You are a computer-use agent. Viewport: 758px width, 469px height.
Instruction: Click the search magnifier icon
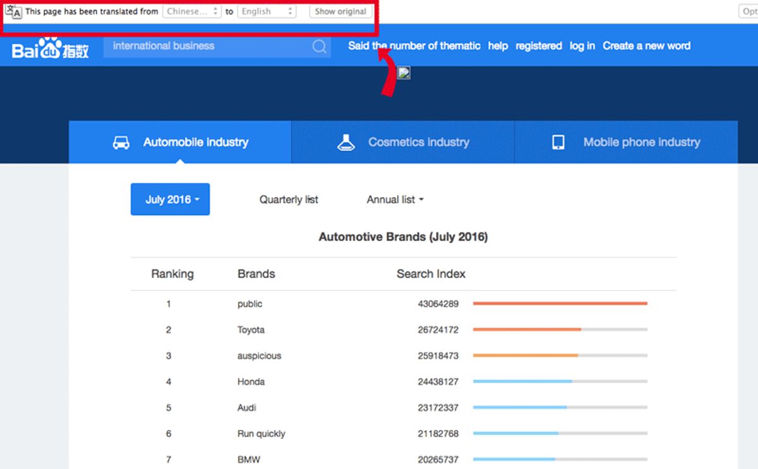coord(320,46)
